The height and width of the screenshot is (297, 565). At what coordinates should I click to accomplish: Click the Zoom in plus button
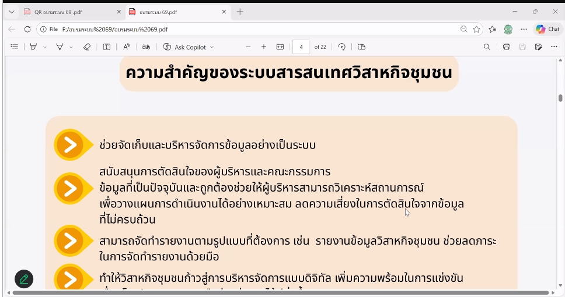[x=264, y=47]
